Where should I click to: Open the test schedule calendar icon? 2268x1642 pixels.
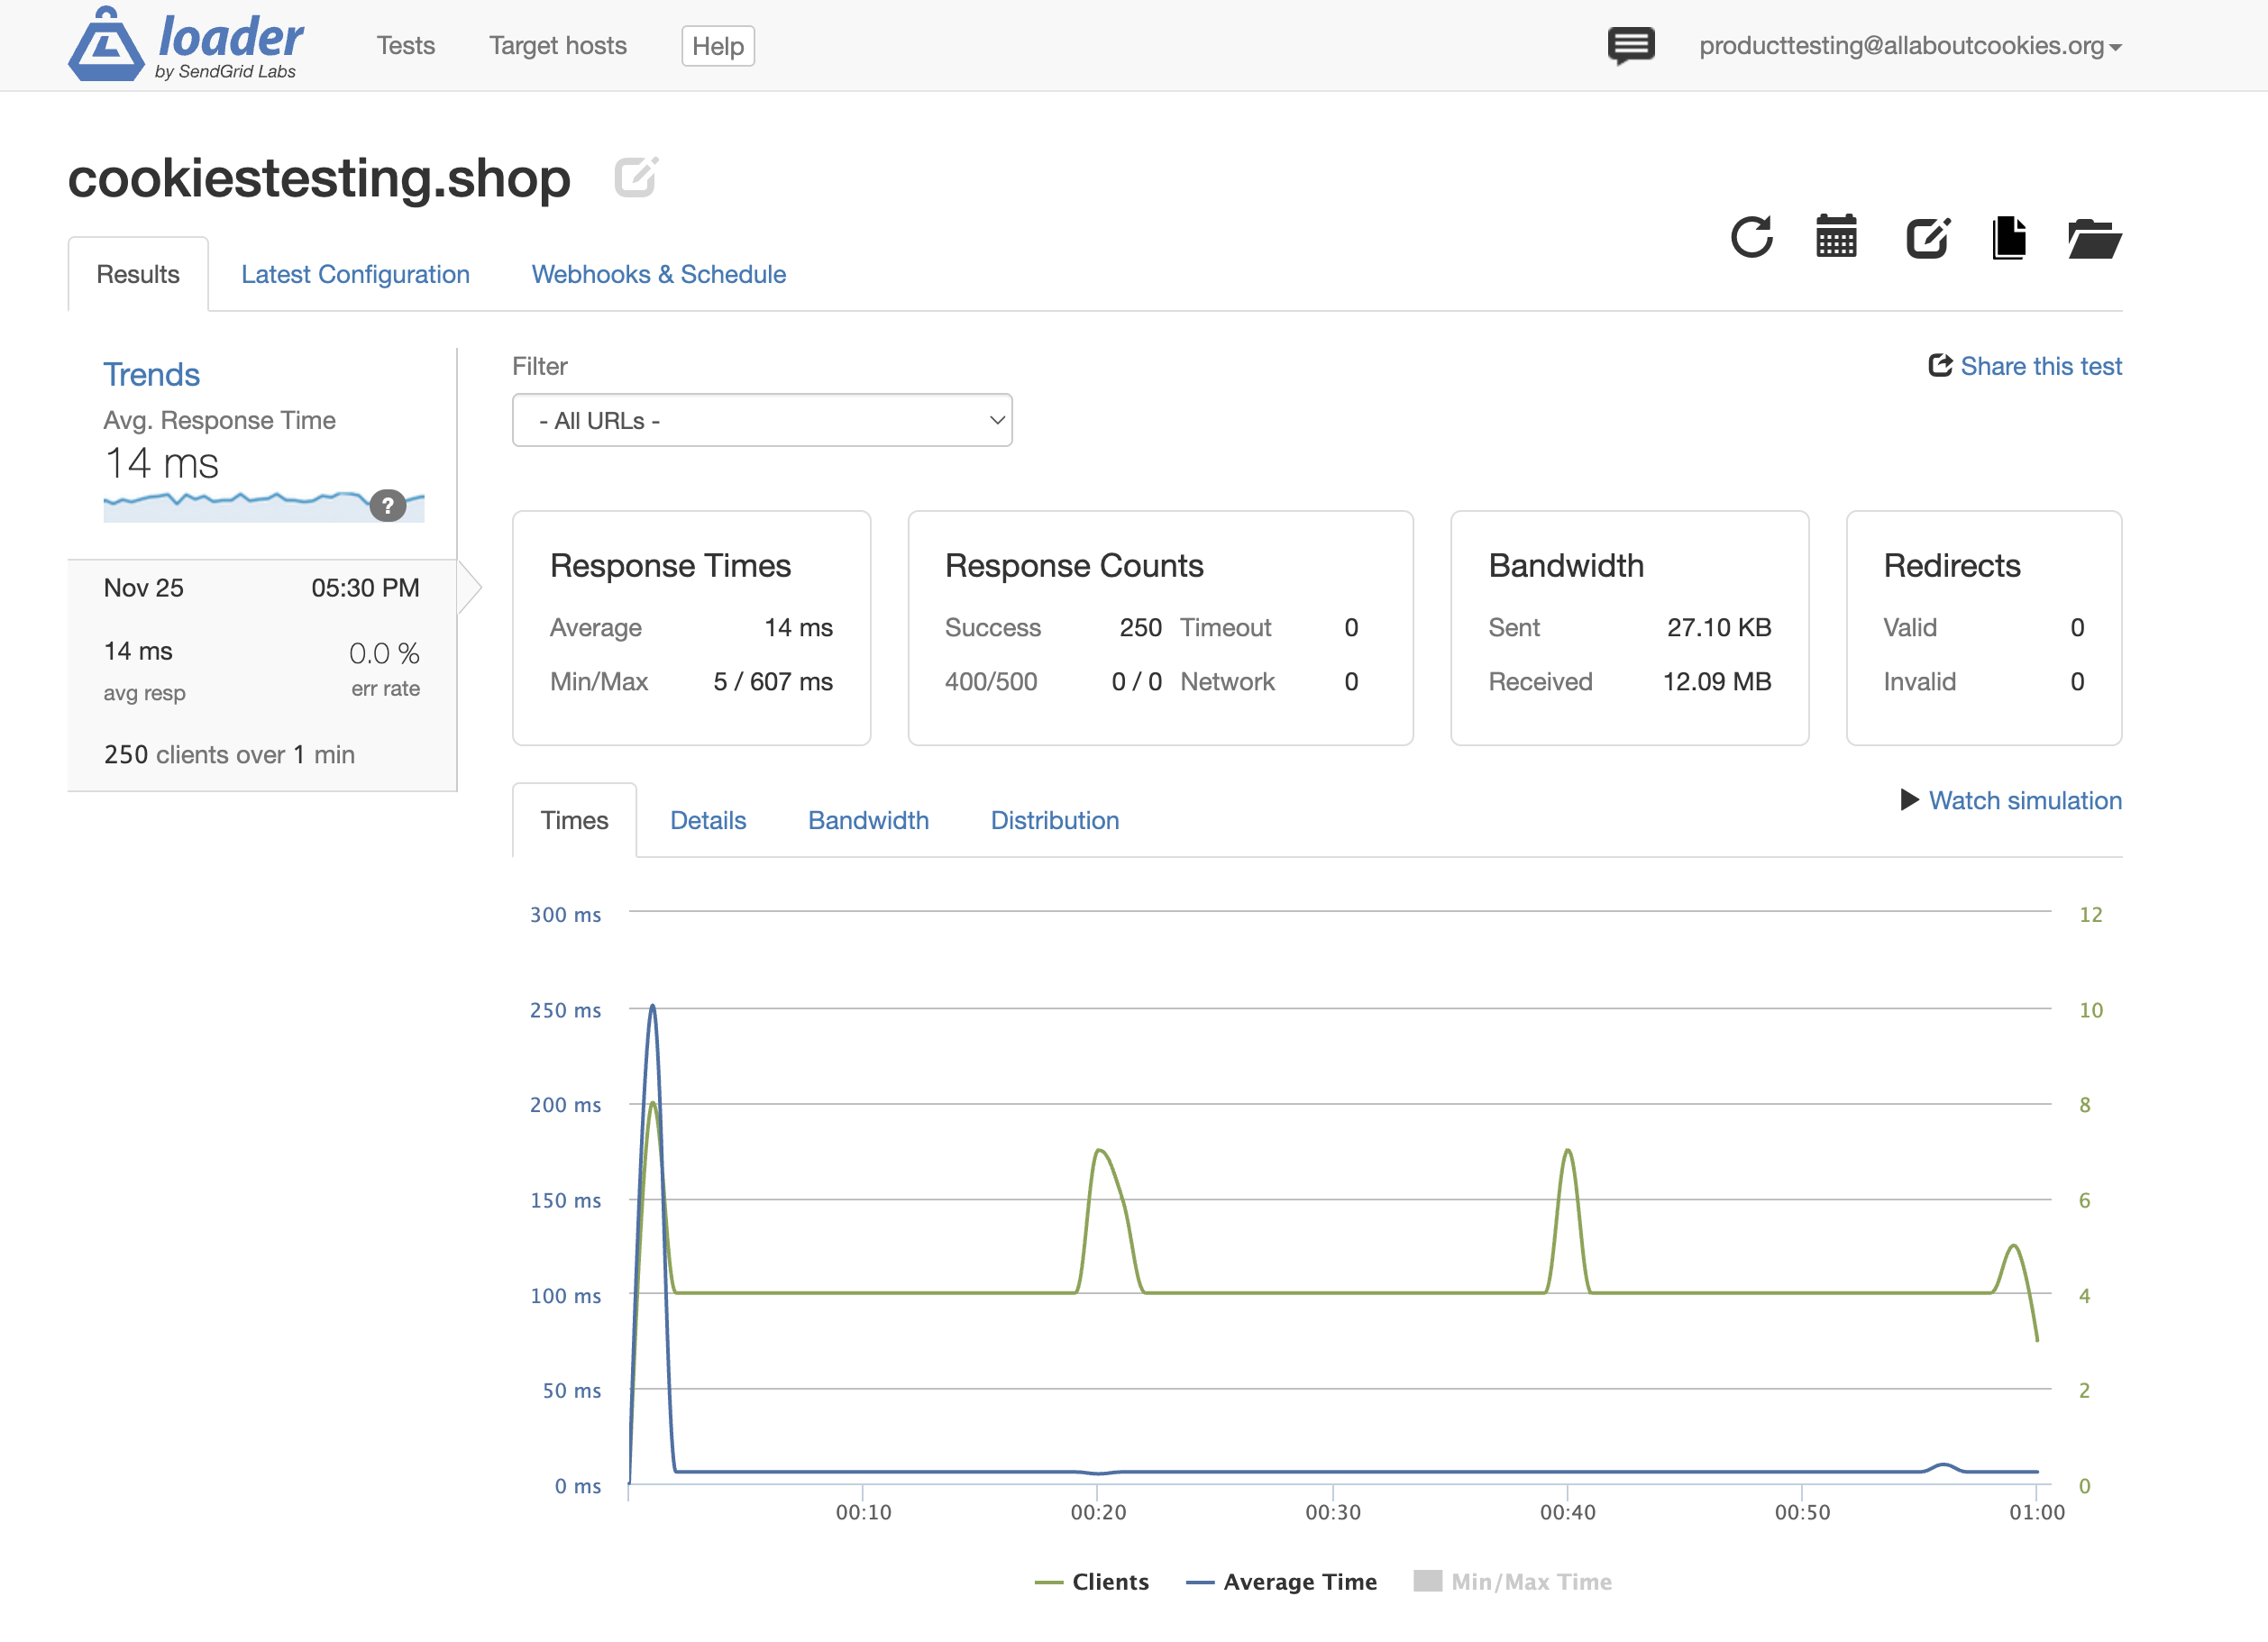point(1837,238)
